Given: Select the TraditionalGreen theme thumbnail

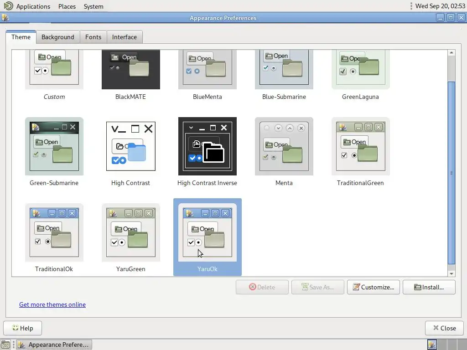Looking at the screenshot, I should click(360, 146).
